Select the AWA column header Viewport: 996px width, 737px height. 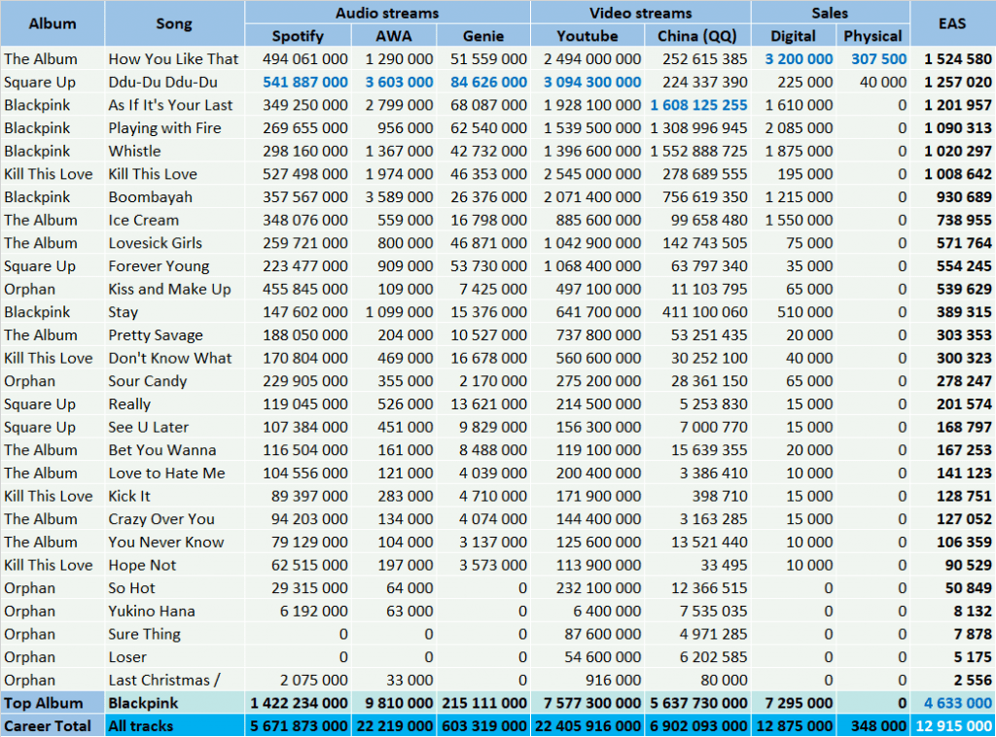pyautogui.click(x=394, y=36)
